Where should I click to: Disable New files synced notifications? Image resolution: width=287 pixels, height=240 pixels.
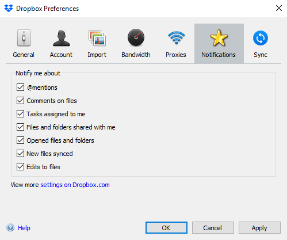(20, 154)
